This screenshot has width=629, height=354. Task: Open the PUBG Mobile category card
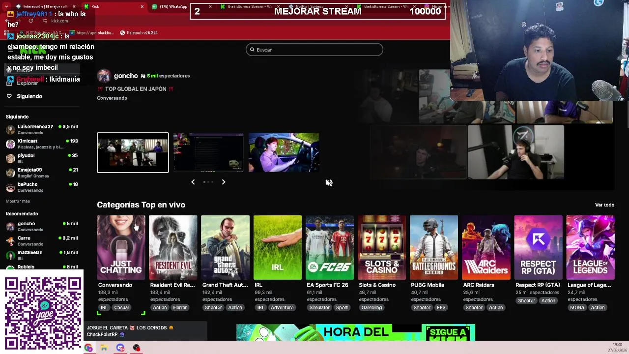(x=434, y=247)
